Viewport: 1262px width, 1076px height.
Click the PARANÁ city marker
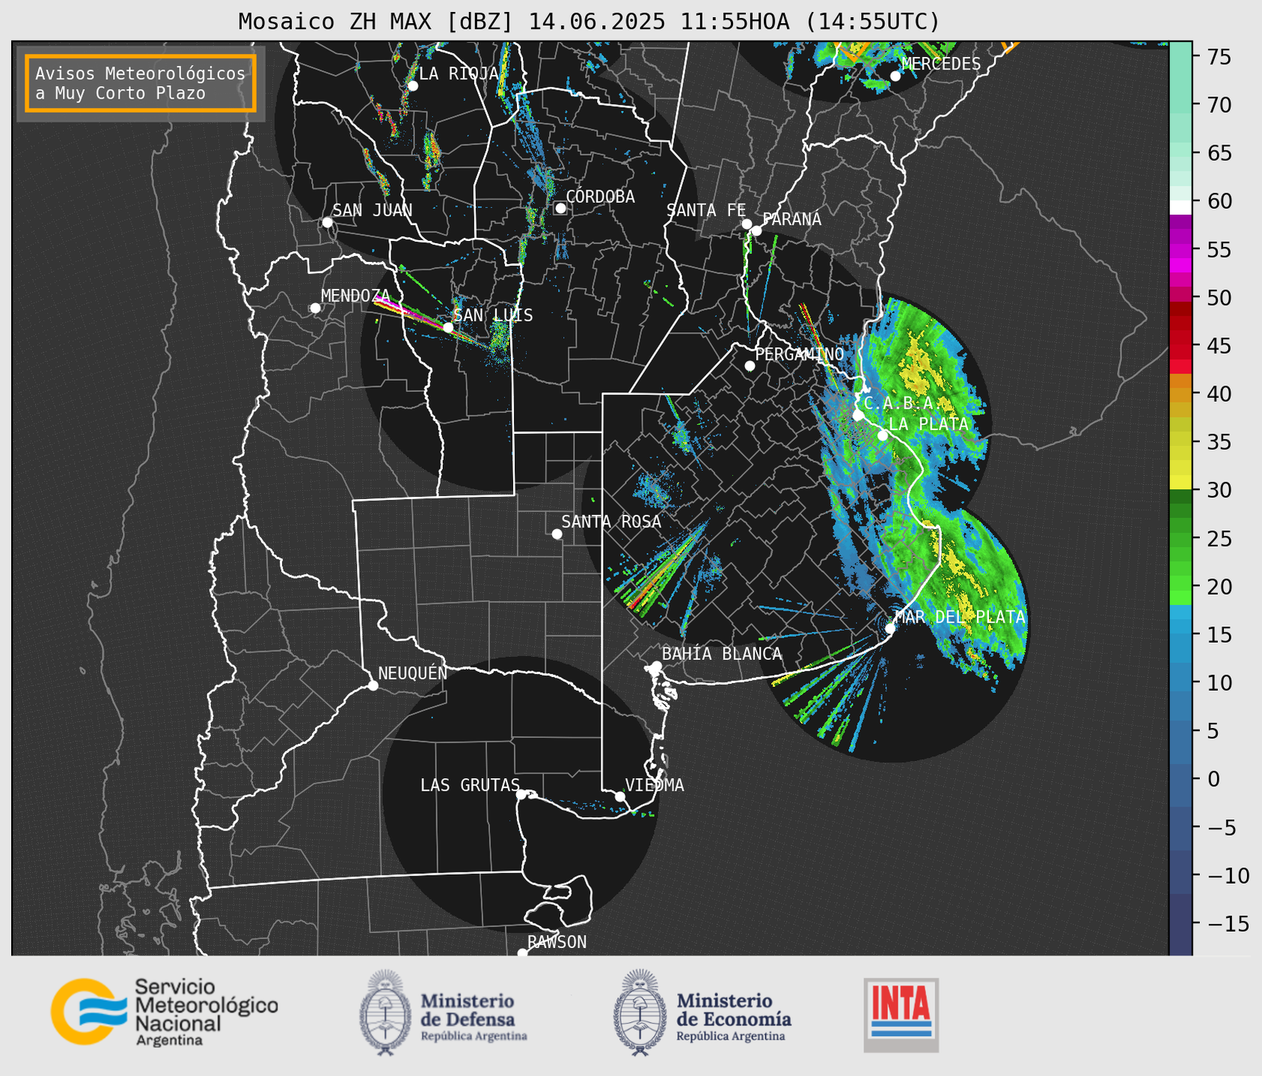pos(756,230)
